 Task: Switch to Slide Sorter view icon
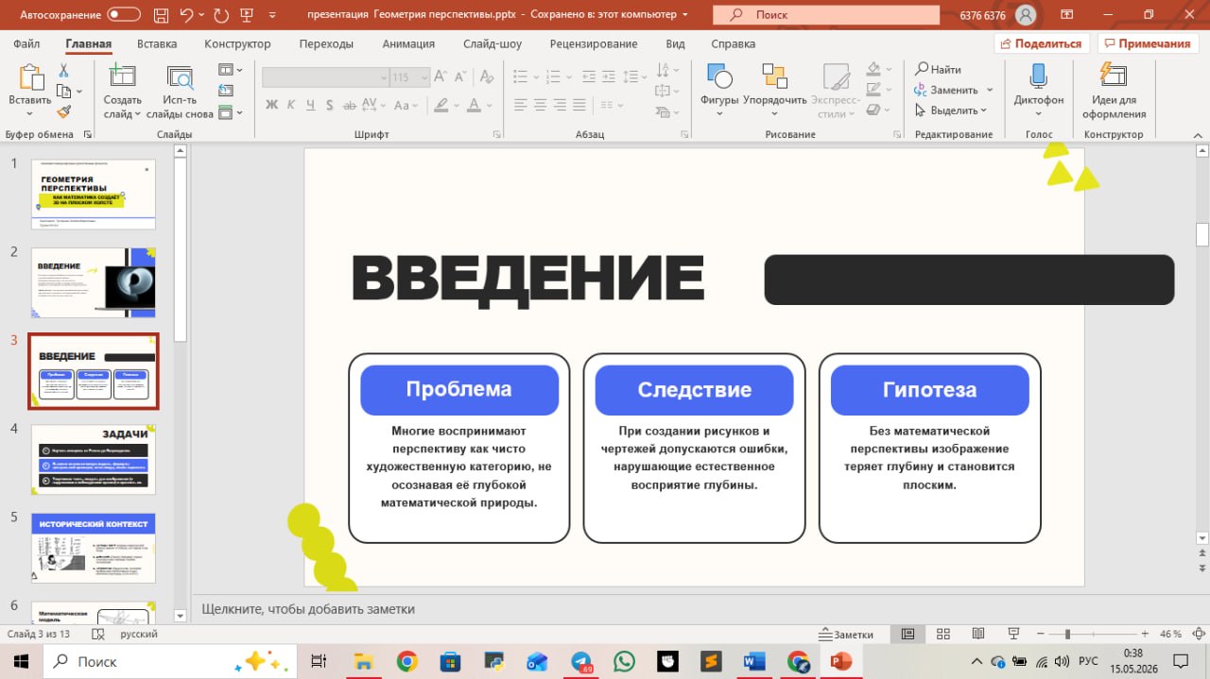pos(943,634)
